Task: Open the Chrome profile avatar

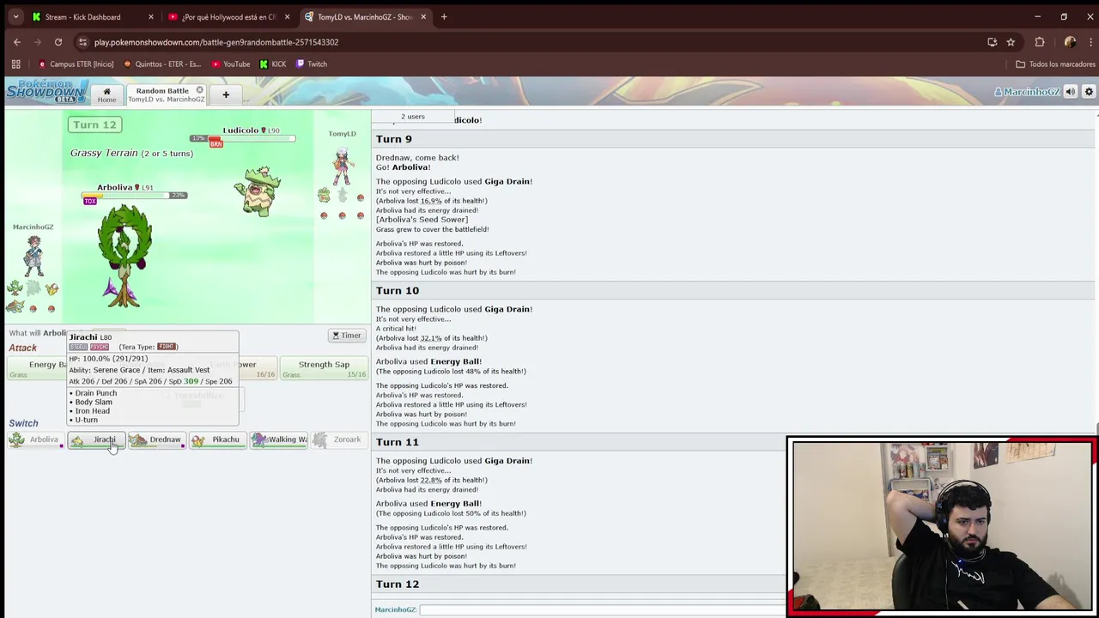Action: pos(1070,42)
